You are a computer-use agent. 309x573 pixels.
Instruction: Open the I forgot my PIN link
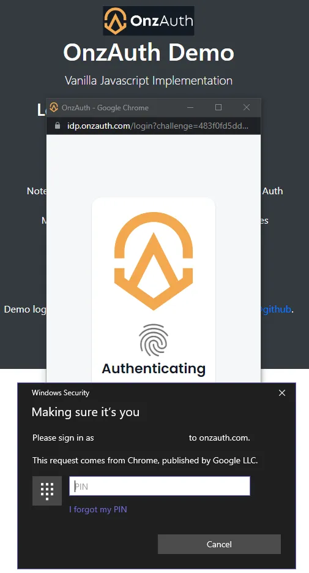pyautogui.click(x=98, y=509)
